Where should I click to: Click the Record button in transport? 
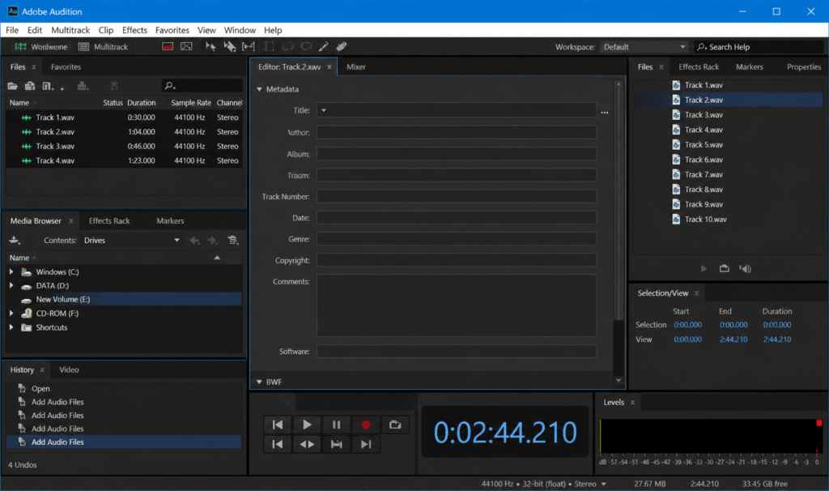click(x=365, y=425)
